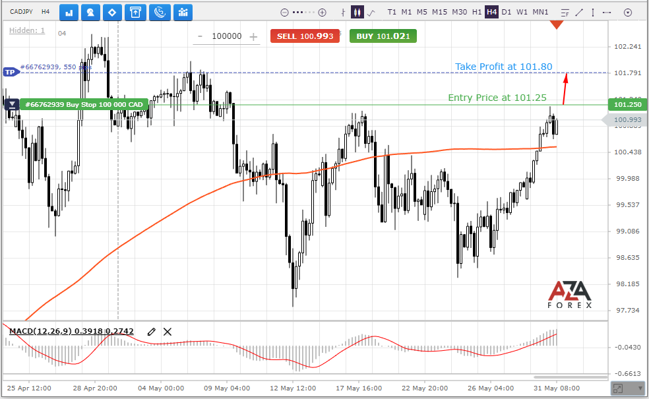The width and height of the screenshot is (649, 399).
Task: Click the blue coin currency button
Action: 160,13
